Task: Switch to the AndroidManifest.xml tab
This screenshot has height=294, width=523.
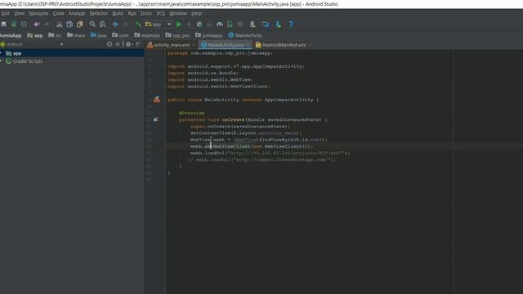Action: [284, 45]
